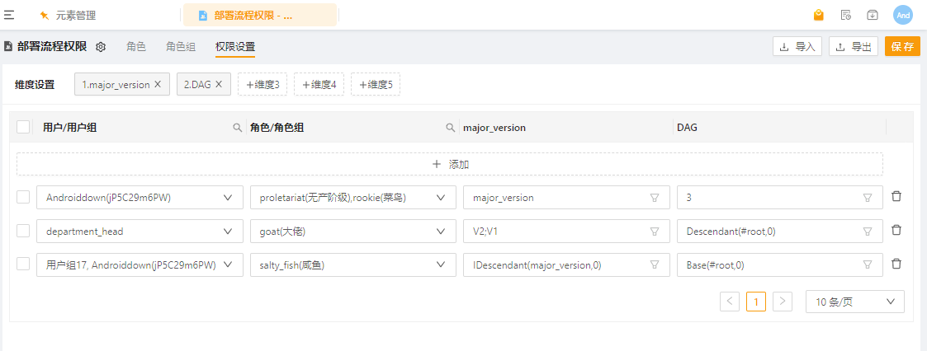This screenshot has height=351, width=927.
Task: Open filter for Descendant(#root,0) DAG field
Action: point(868,232)
